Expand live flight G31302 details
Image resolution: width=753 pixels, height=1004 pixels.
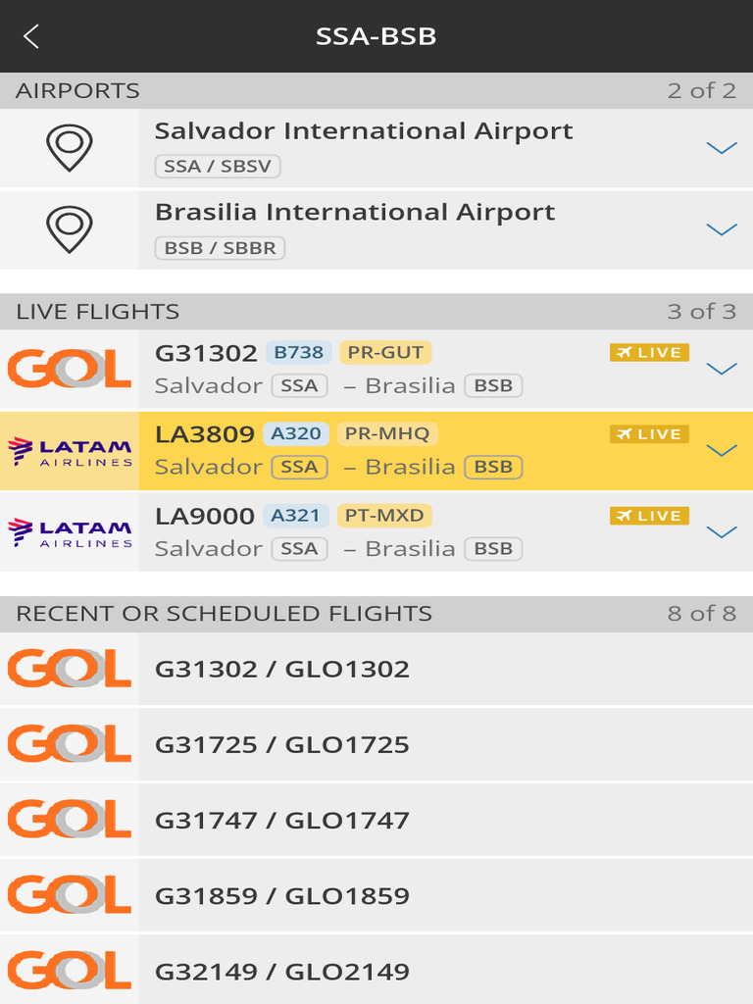(x=722, y=369)
